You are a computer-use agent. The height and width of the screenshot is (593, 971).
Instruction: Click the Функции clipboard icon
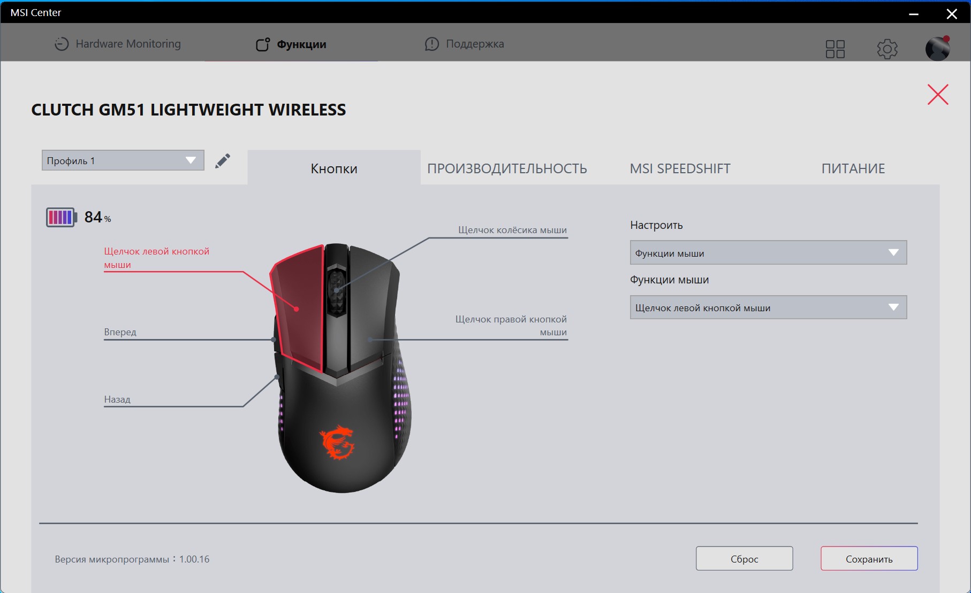coord(263,44)
